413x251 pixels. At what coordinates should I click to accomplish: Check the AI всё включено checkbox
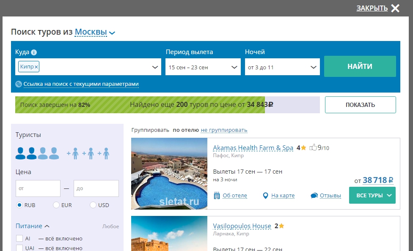coord(19,238)
